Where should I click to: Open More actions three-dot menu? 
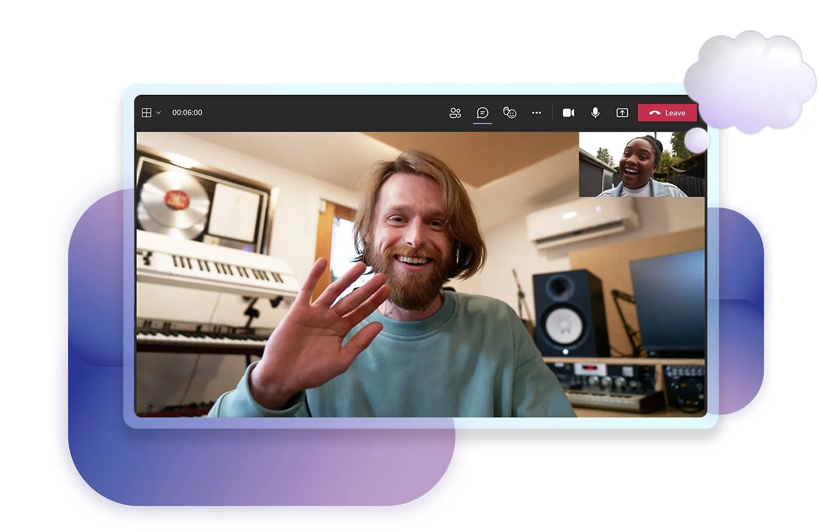(x=536, y=113)
